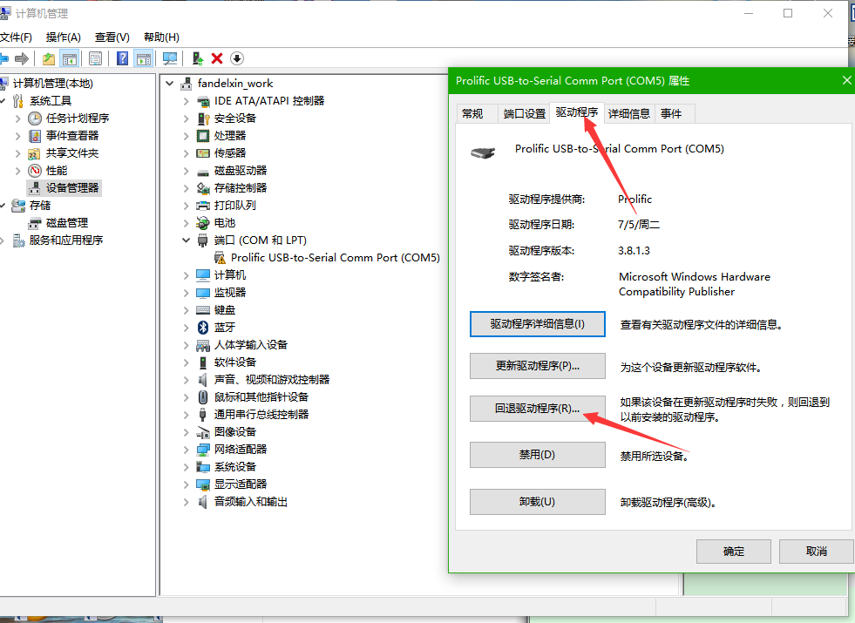Select 传感器 in device list

229,153
